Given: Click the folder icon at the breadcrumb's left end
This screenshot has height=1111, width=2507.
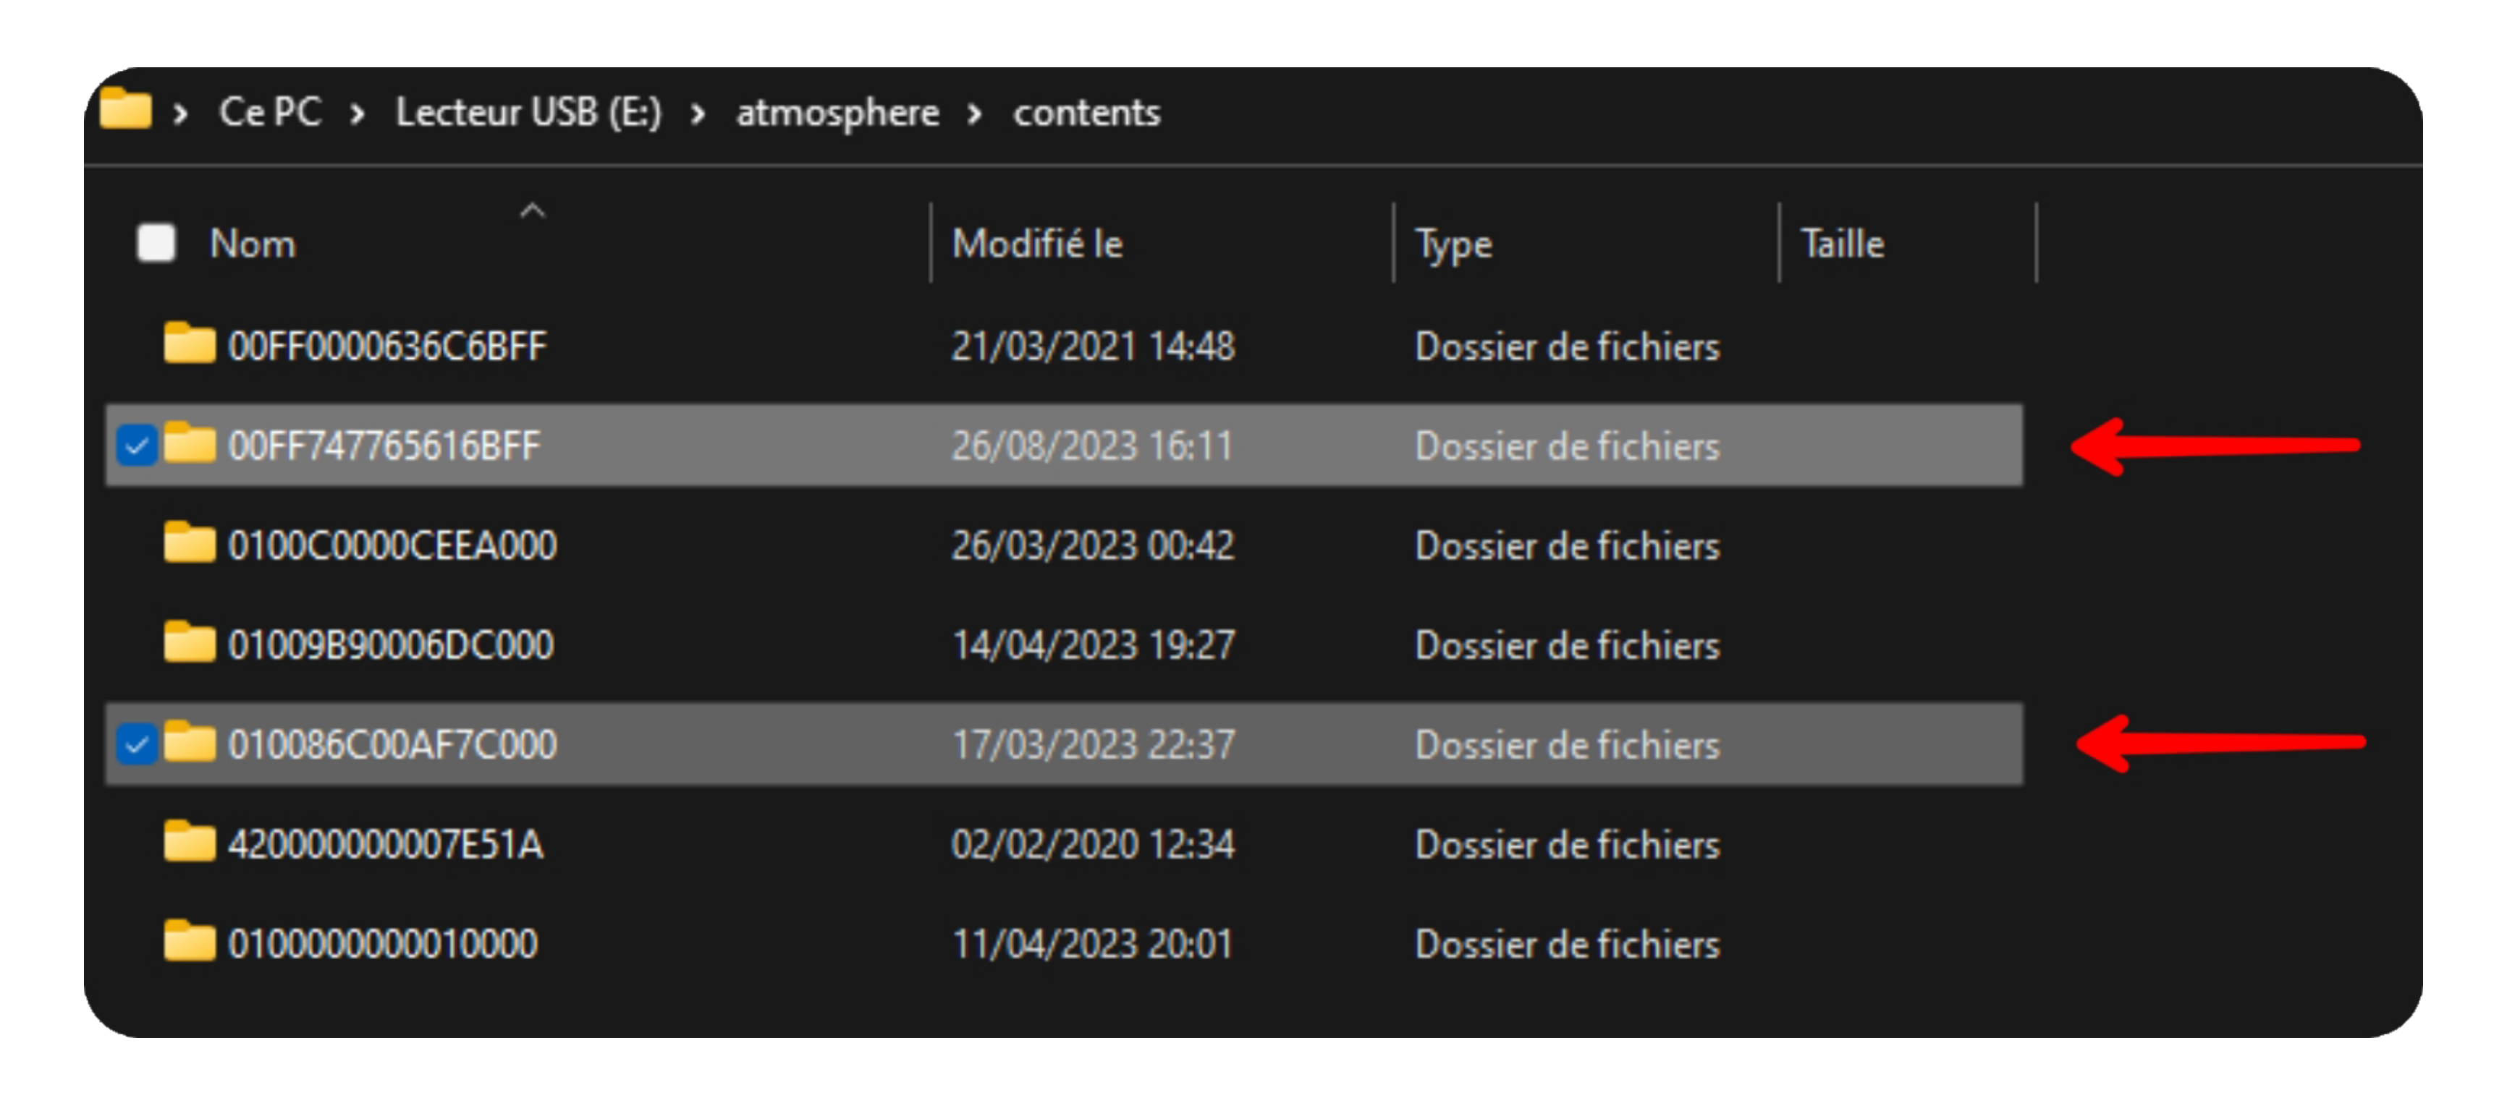Looking at the screenshot, I should (125, 111).
